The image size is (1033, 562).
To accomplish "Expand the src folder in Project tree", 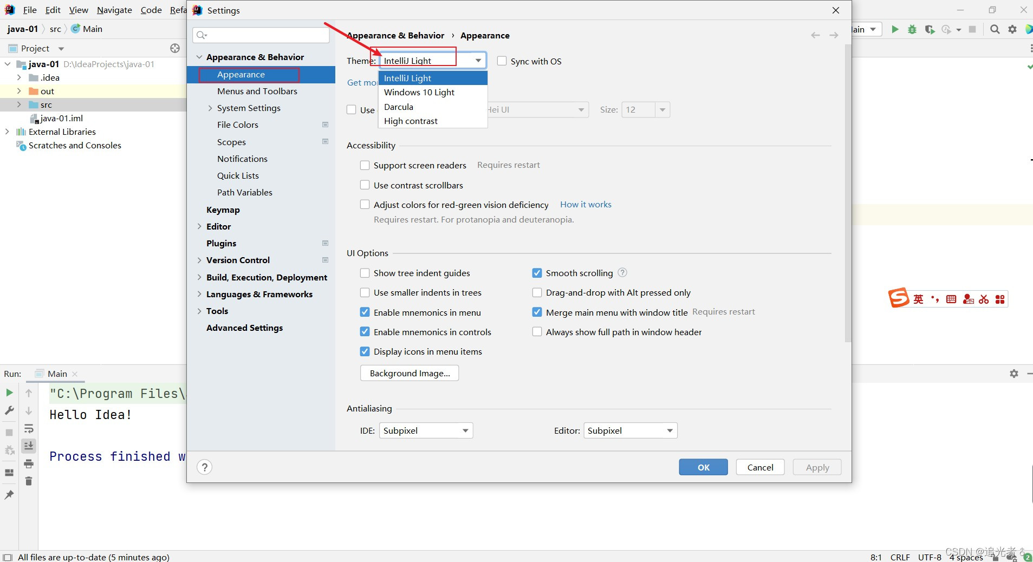I will pos(20,104).
